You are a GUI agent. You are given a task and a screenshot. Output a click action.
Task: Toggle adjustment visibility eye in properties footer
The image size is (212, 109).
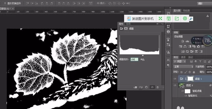(x=152, y=87)
